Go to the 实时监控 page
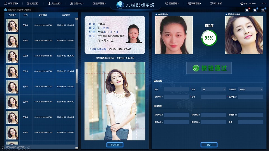The width and height of the screenshot is (269, 151). [33, 3]
